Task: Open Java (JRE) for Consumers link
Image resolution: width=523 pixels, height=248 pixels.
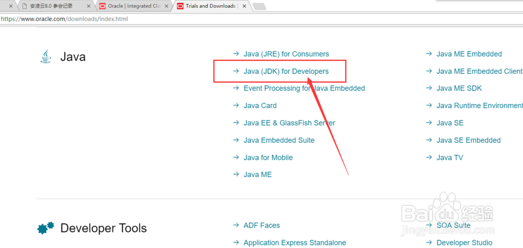Action: [286, 54]
